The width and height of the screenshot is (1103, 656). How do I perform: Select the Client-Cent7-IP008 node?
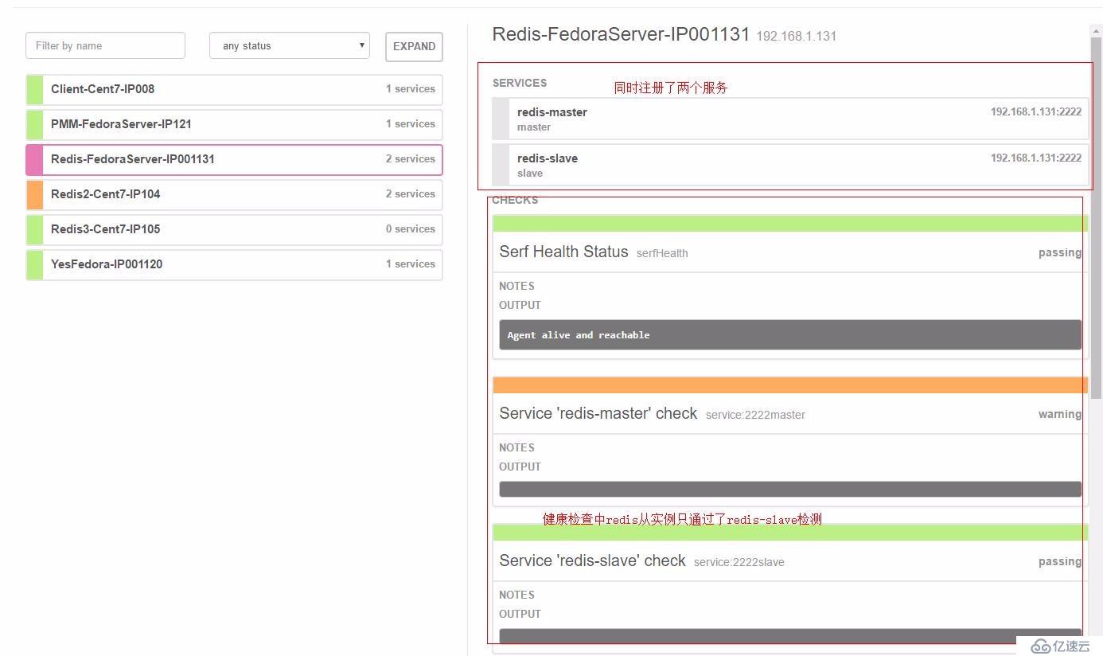(x=234, y=89)
